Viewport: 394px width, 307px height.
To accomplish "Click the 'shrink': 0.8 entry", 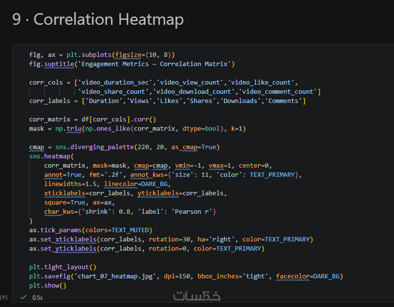I will [105, 212].
